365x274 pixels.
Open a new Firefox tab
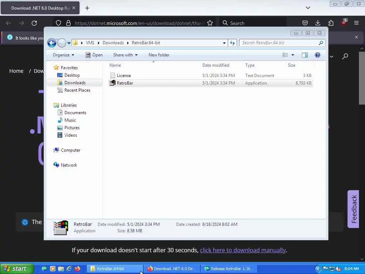point(87,8)
